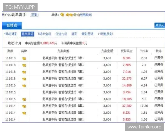
Task: Click the medal icon in the 37,282 prize row
Action: [24, 106]
